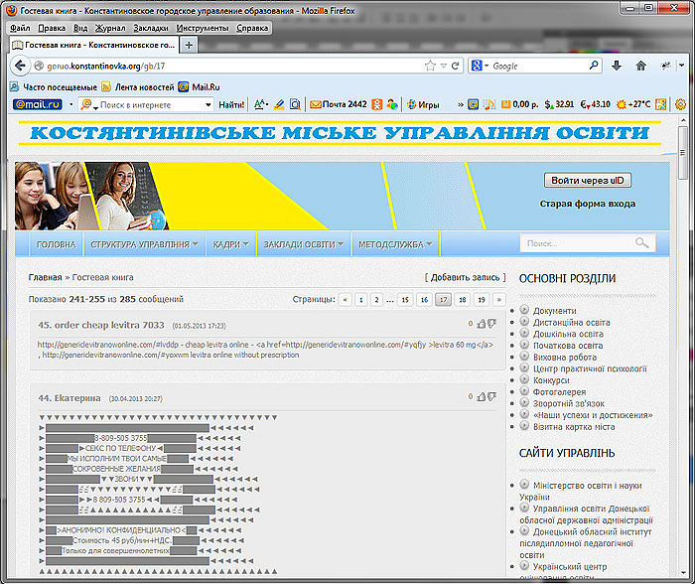Thumbs down the post by Екатерина
Viewport: 695px width, 584px height.
click(x=491, y=397)
